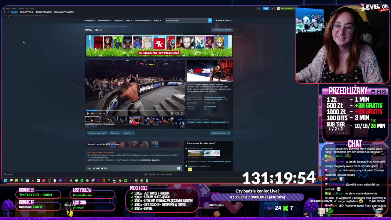Click the Sportowe tag
The width and height of the screenshot is (391, 220).
point(199,122)
